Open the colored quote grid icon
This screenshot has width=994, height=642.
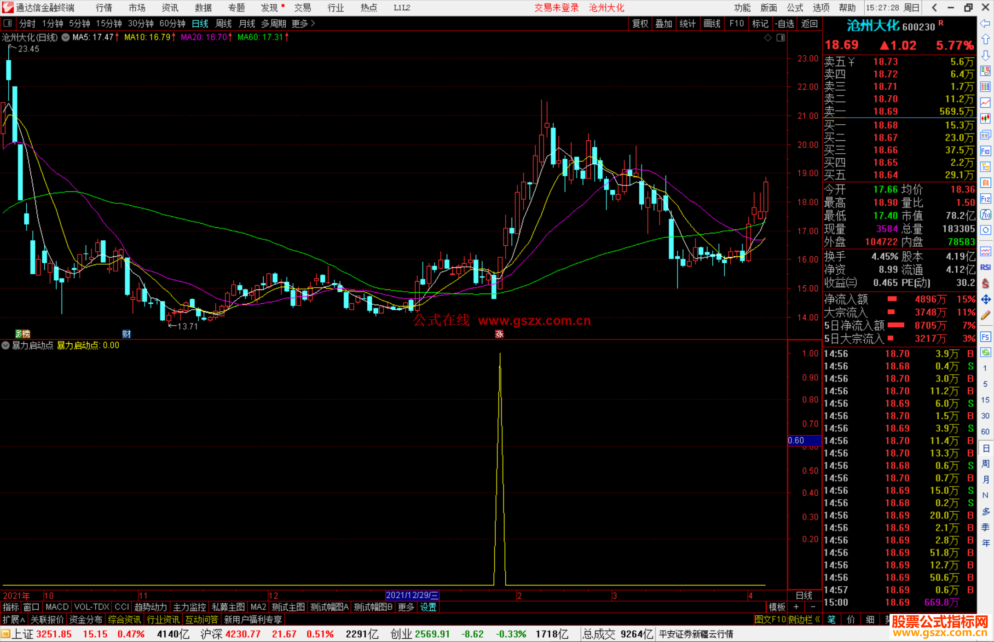pos(985,87)
